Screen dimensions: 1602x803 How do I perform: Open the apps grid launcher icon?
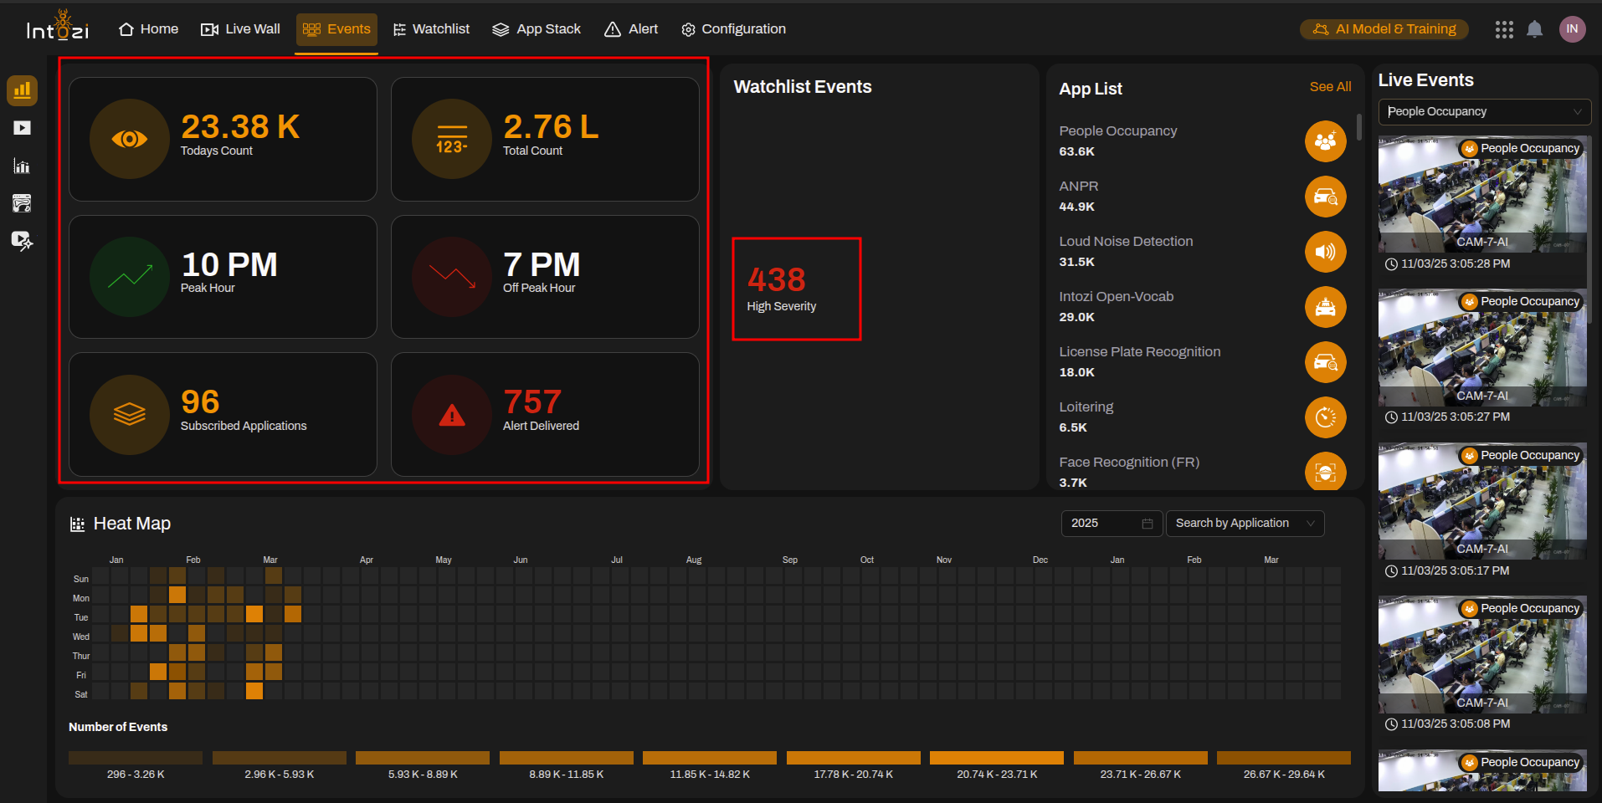pos(1504,29)
